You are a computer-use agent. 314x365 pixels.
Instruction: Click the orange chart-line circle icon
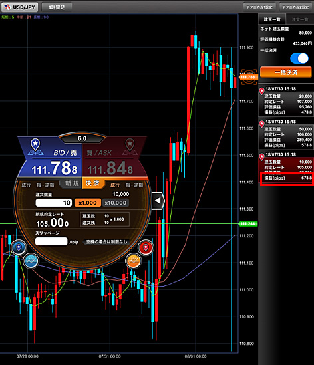pyautogui.click(x=133, y=261)
